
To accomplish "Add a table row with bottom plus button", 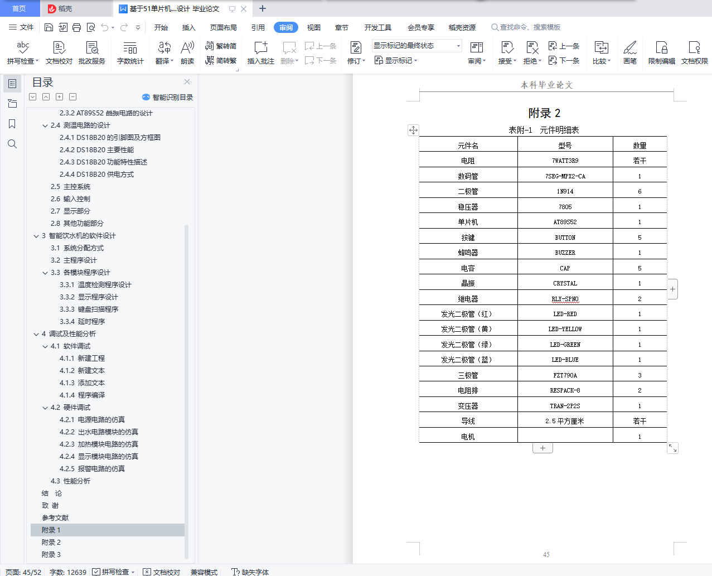I will tap(543, 448).
